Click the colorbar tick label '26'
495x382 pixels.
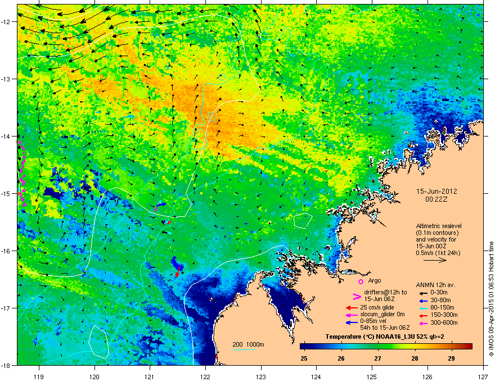pos(341,358)
